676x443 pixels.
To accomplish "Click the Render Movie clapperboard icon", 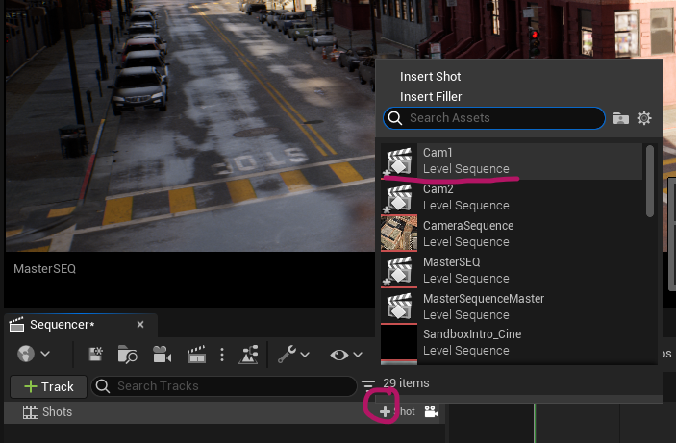I will click(x=196, y=355).
